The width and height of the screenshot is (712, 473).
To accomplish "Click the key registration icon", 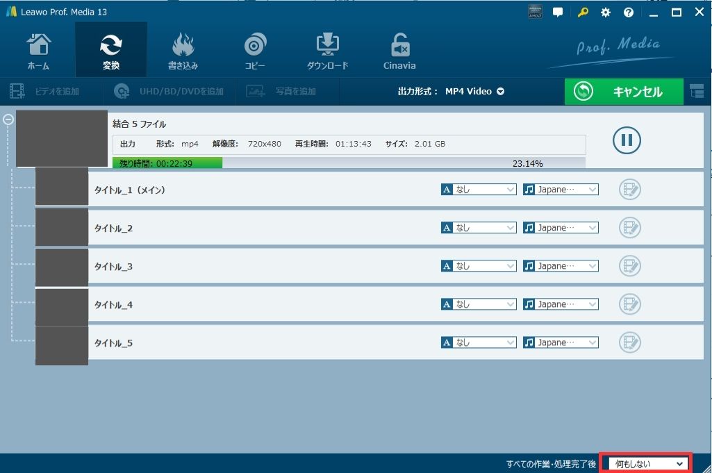I will point(583,13).
